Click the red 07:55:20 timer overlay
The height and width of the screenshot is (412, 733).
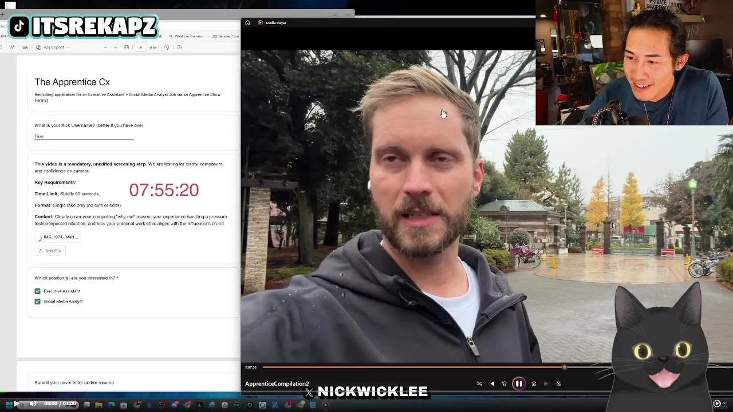[x=164, y=190]
